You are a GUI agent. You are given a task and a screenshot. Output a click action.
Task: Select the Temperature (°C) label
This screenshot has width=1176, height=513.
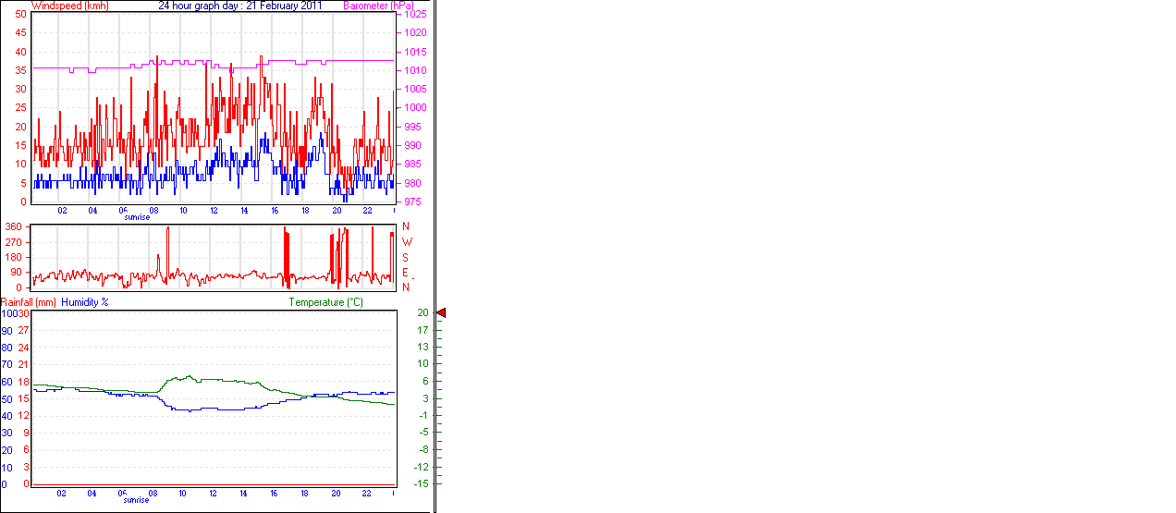tap(325, 302)
